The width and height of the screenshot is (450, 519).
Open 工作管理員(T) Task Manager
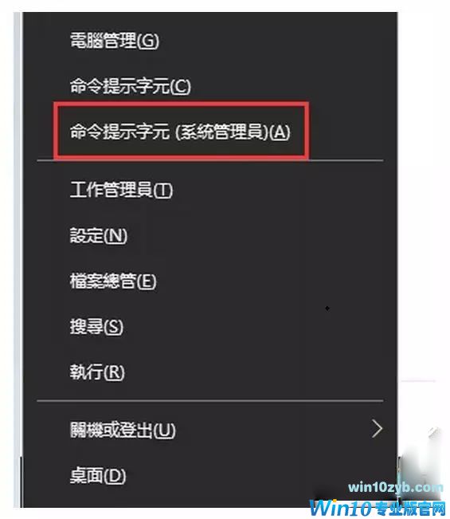121,190
